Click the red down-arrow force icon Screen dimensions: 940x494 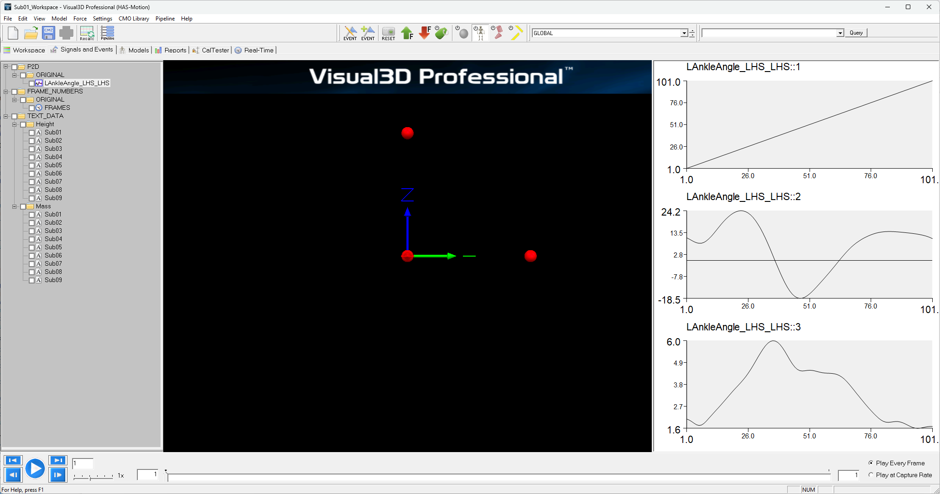425,33
